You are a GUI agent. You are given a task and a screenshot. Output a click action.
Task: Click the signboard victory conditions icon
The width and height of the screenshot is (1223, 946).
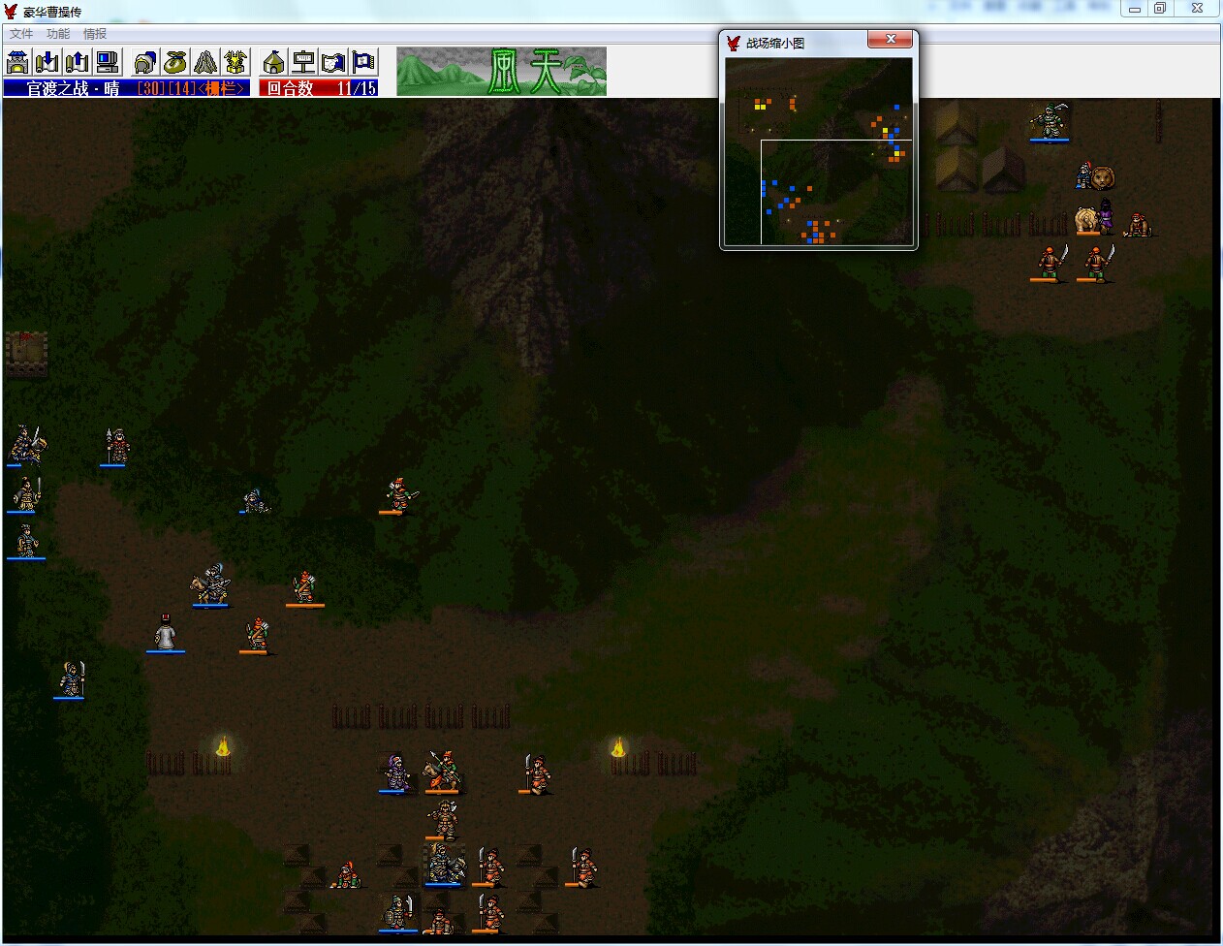tap(304, 62)
